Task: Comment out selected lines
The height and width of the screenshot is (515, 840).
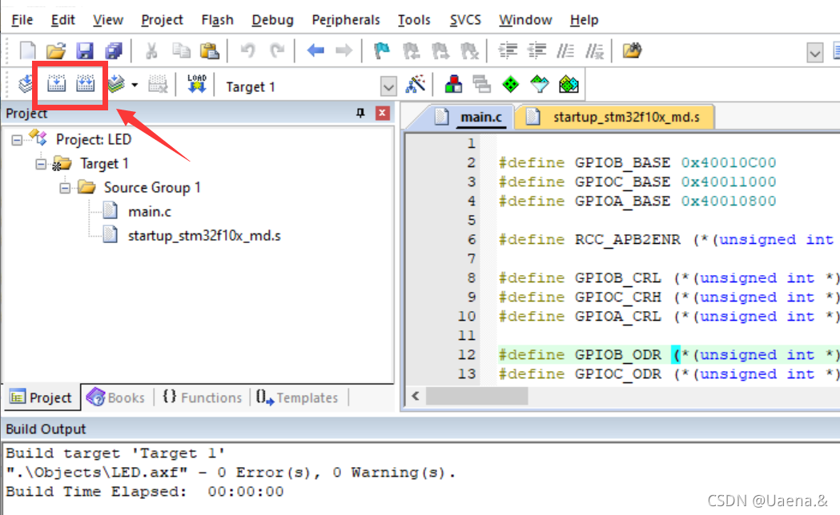Action: coord(565,51)
